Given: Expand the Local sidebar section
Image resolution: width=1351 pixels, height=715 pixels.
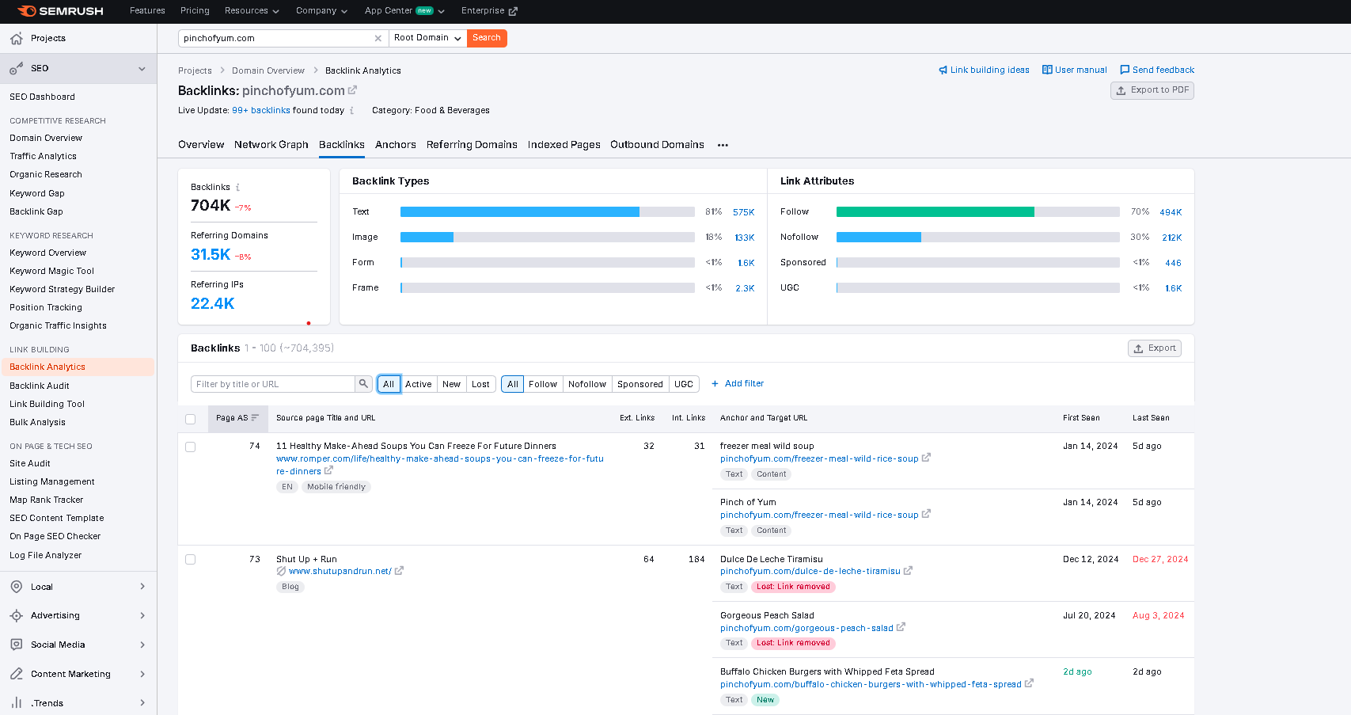Looking at the screenshot, I should coord(142,587).
